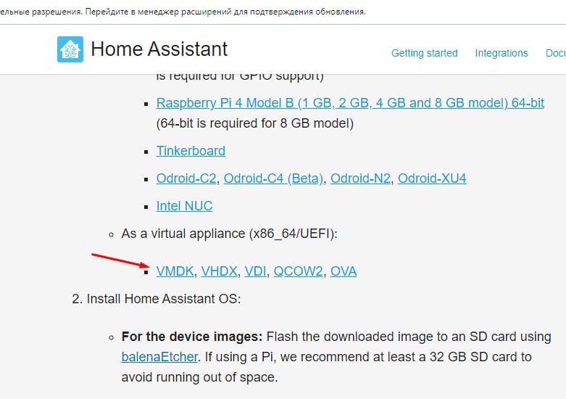Download the VHDX virtual appliance

tap(219, 271)
